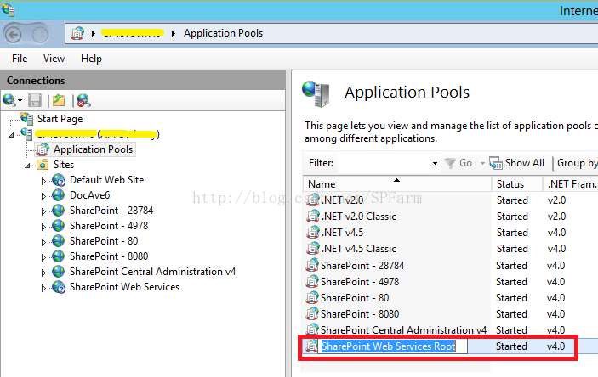Click the Delete Connection toolbar icon
Viewport: 598px width, 377px height.
pyautogui.click(x=84, y=100)
